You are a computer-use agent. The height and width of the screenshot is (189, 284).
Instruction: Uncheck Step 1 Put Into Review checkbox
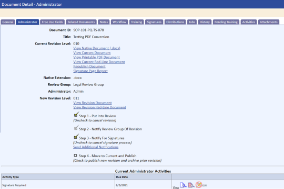pyautogui.click(x=76, y=115)
